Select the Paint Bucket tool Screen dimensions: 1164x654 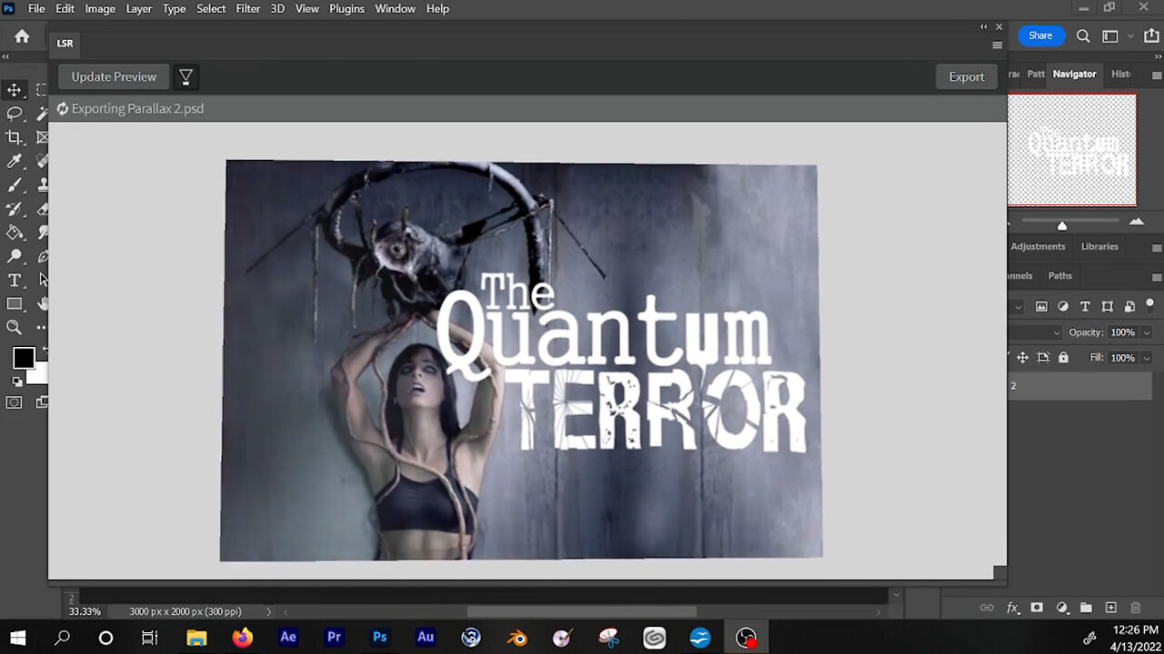(15, 232)
